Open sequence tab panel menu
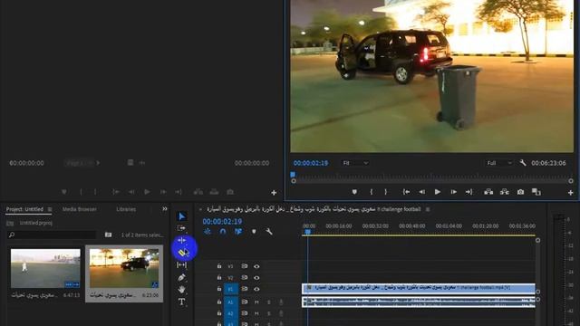This screenshot has width=580, height=326. click(x=428, y=209)
